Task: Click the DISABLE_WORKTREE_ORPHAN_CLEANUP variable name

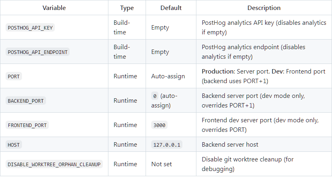Action: tap(54, 164)
